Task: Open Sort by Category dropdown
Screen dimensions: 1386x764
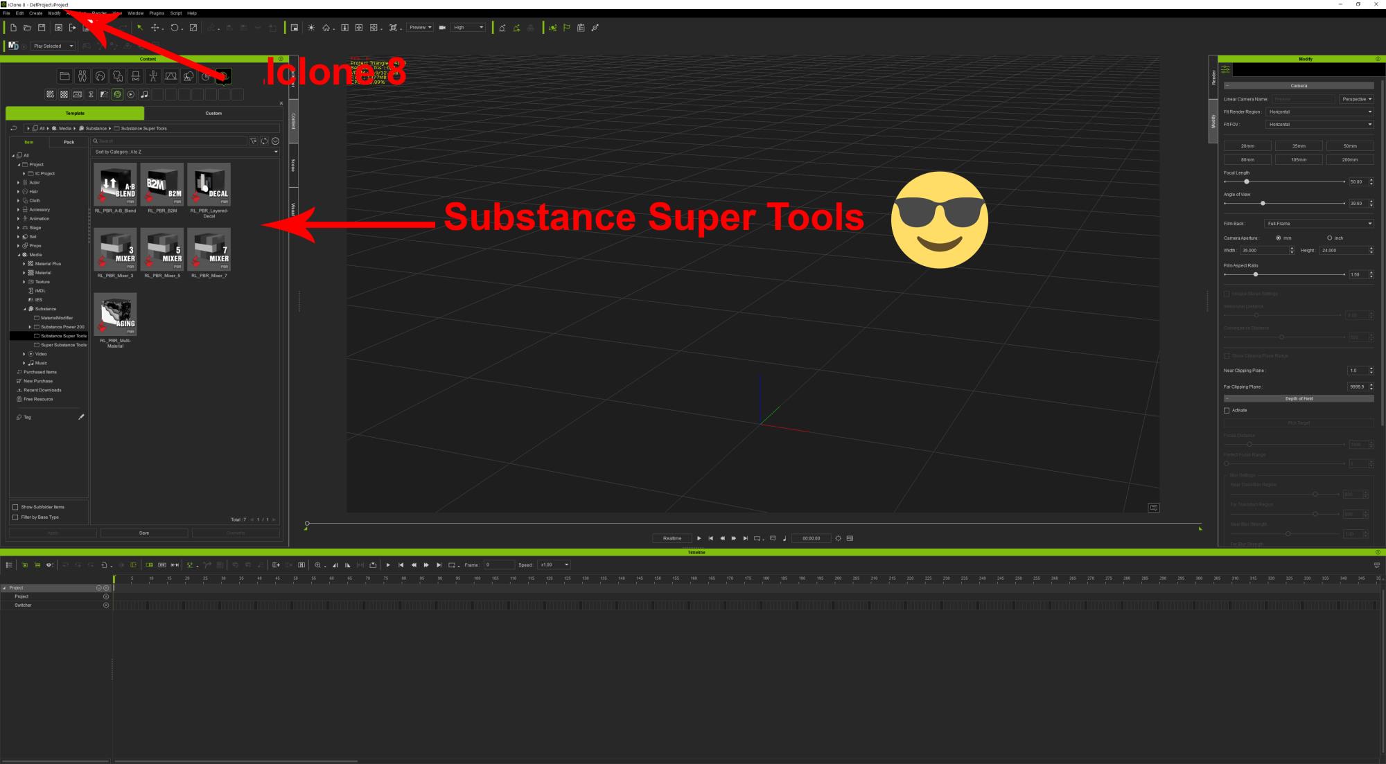Action: pos(186,152)
